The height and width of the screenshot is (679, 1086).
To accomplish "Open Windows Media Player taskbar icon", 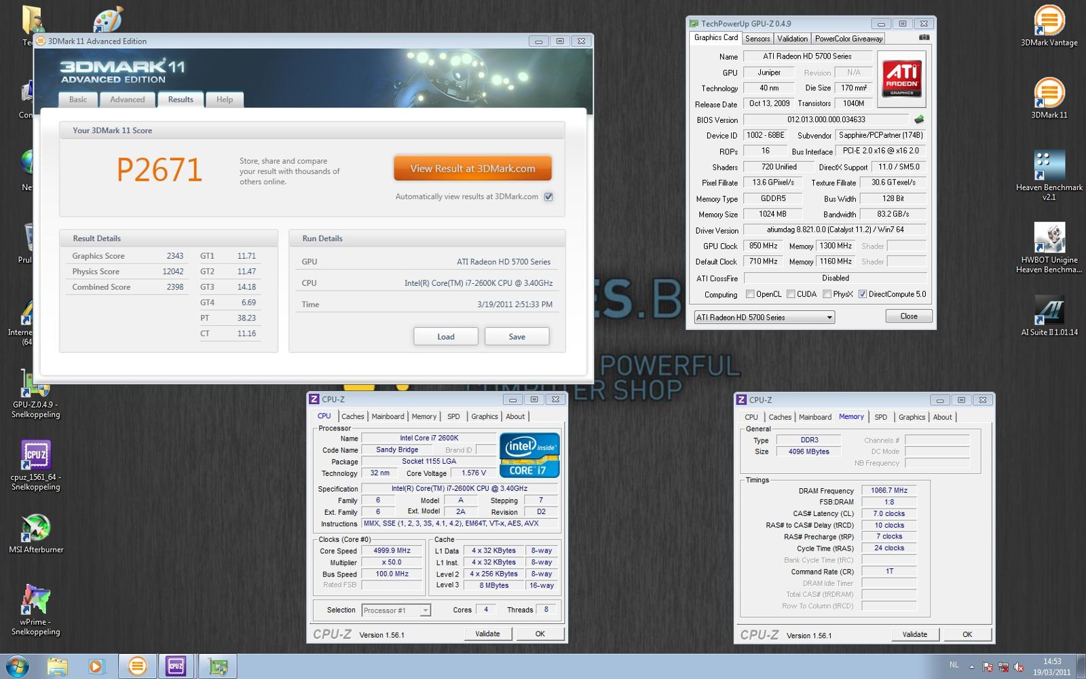I will [96, 667].
